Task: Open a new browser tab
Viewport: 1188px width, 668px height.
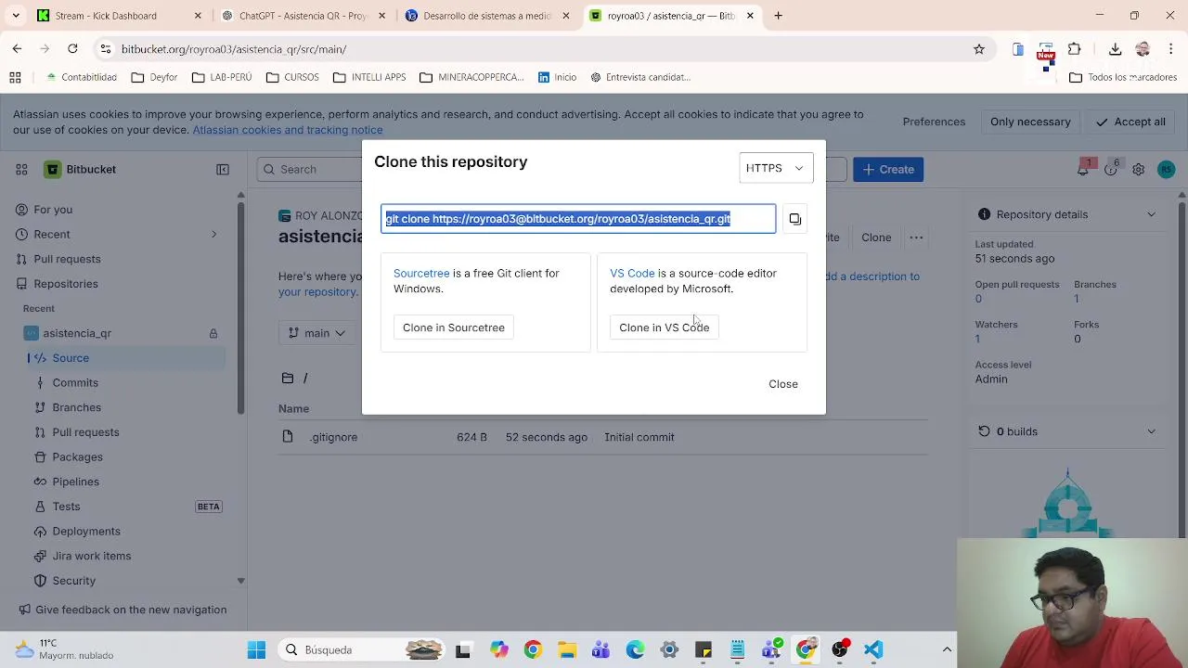Action: click(779, 16)
